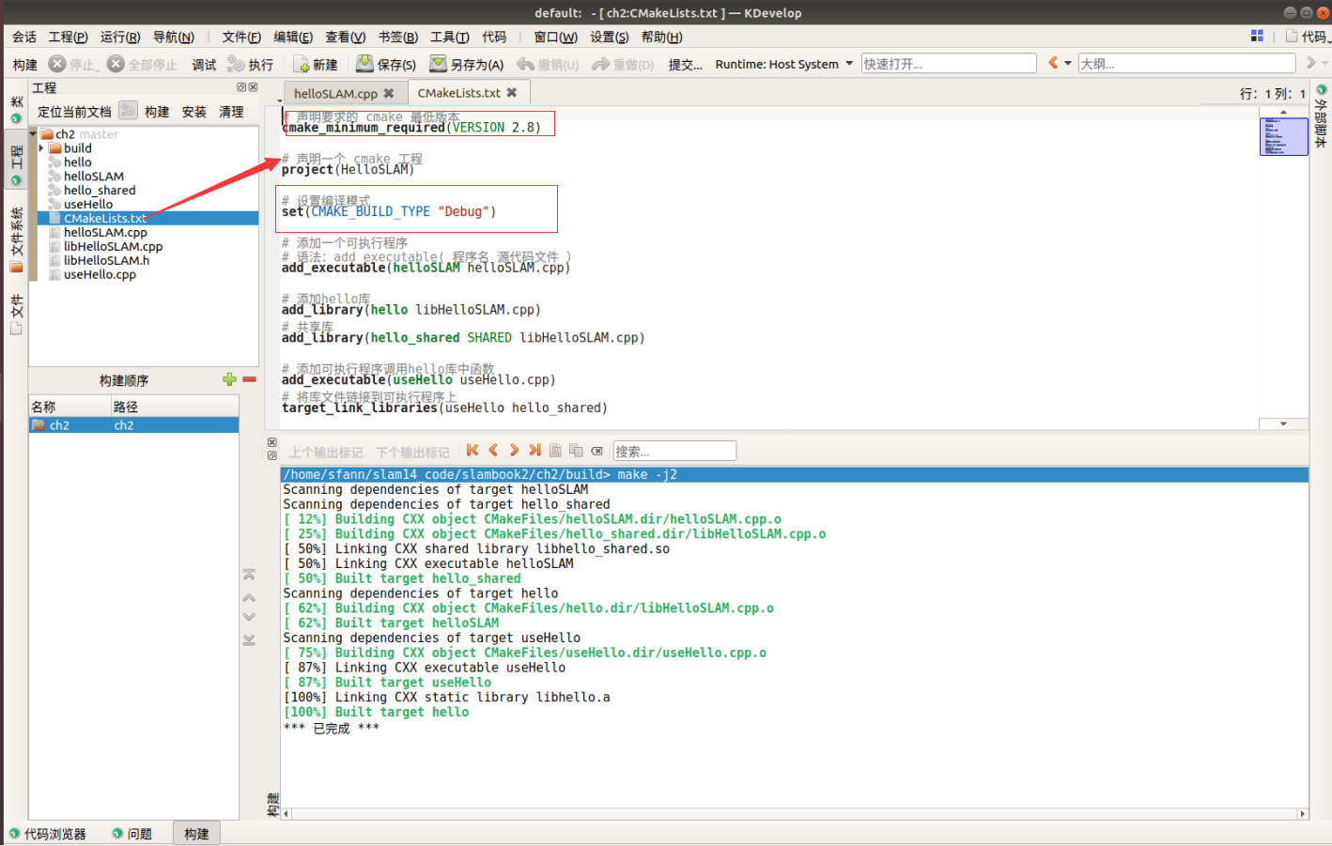Open the Runtime: Host System dropdown
This screenshot has width=1332, height=846.
point(784,64)
